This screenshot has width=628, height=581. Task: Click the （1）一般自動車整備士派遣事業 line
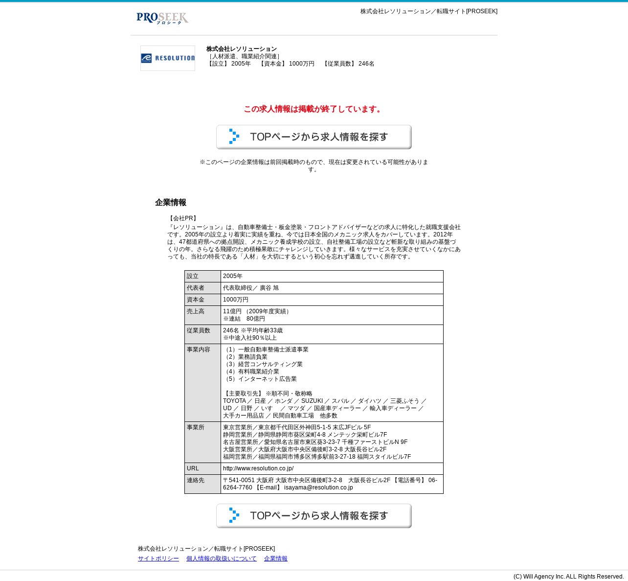[x=266, y=349]
